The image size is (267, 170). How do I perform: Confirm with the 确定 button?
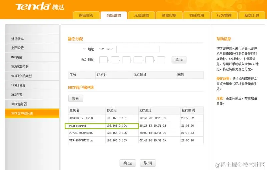(128, 163)
